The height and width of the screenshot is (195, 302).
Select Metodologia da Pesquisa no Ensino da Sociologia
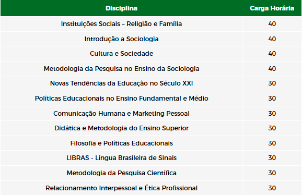(121, 69)
